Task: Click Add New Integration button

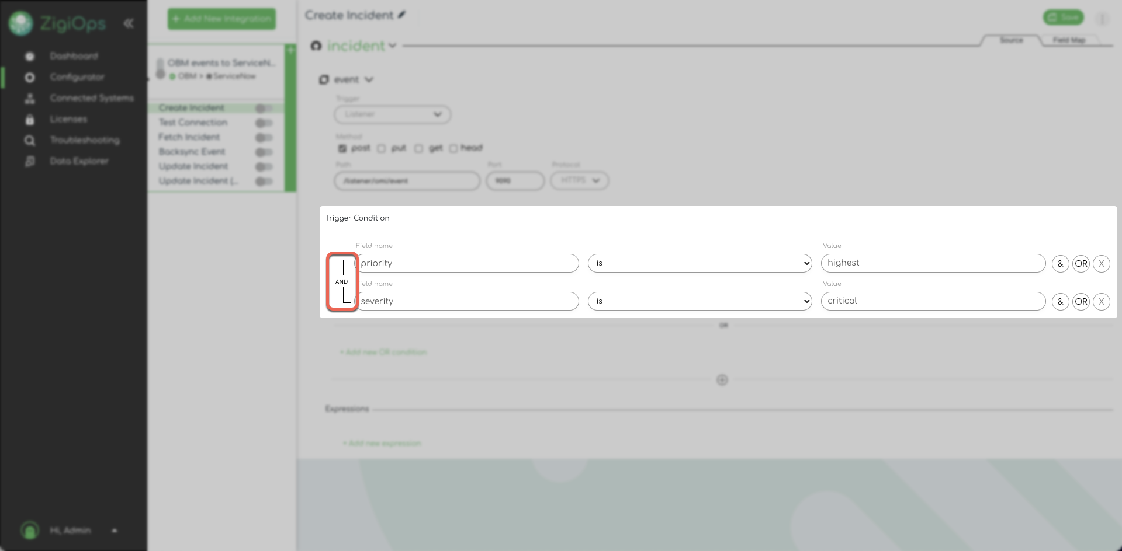Action: [221, 19]
